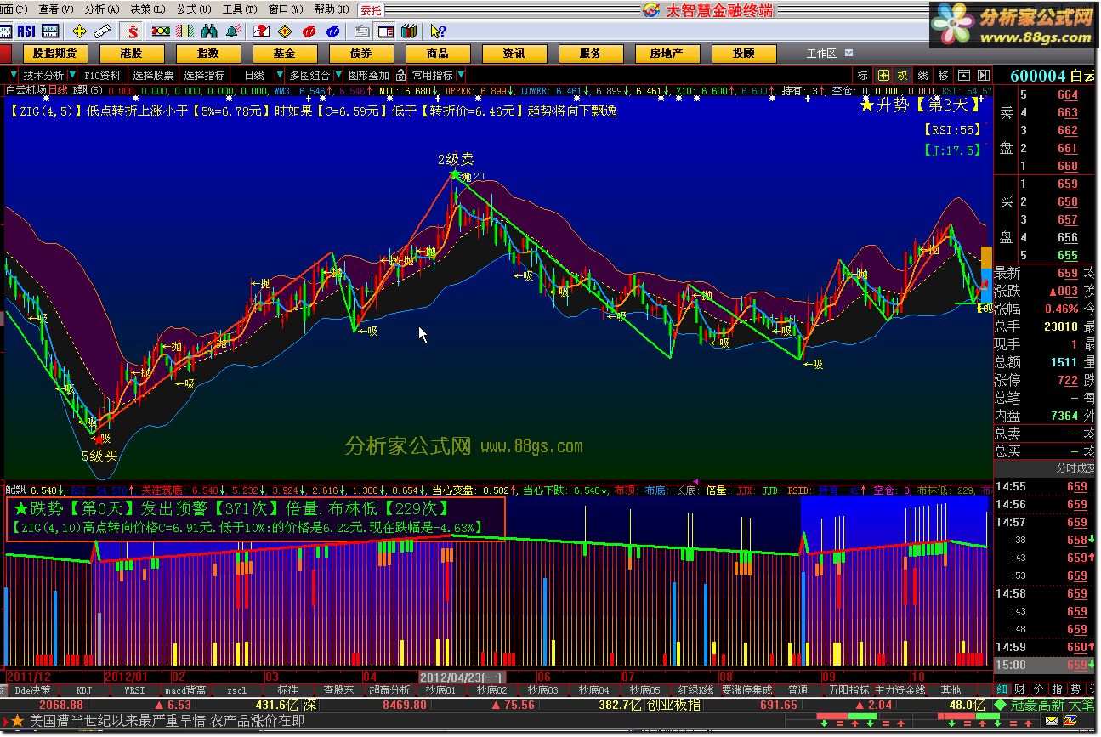This screenshot has width=1101, height=737.
Task: Open the traffic-light signal icon
Action: [x=161, y=31]
